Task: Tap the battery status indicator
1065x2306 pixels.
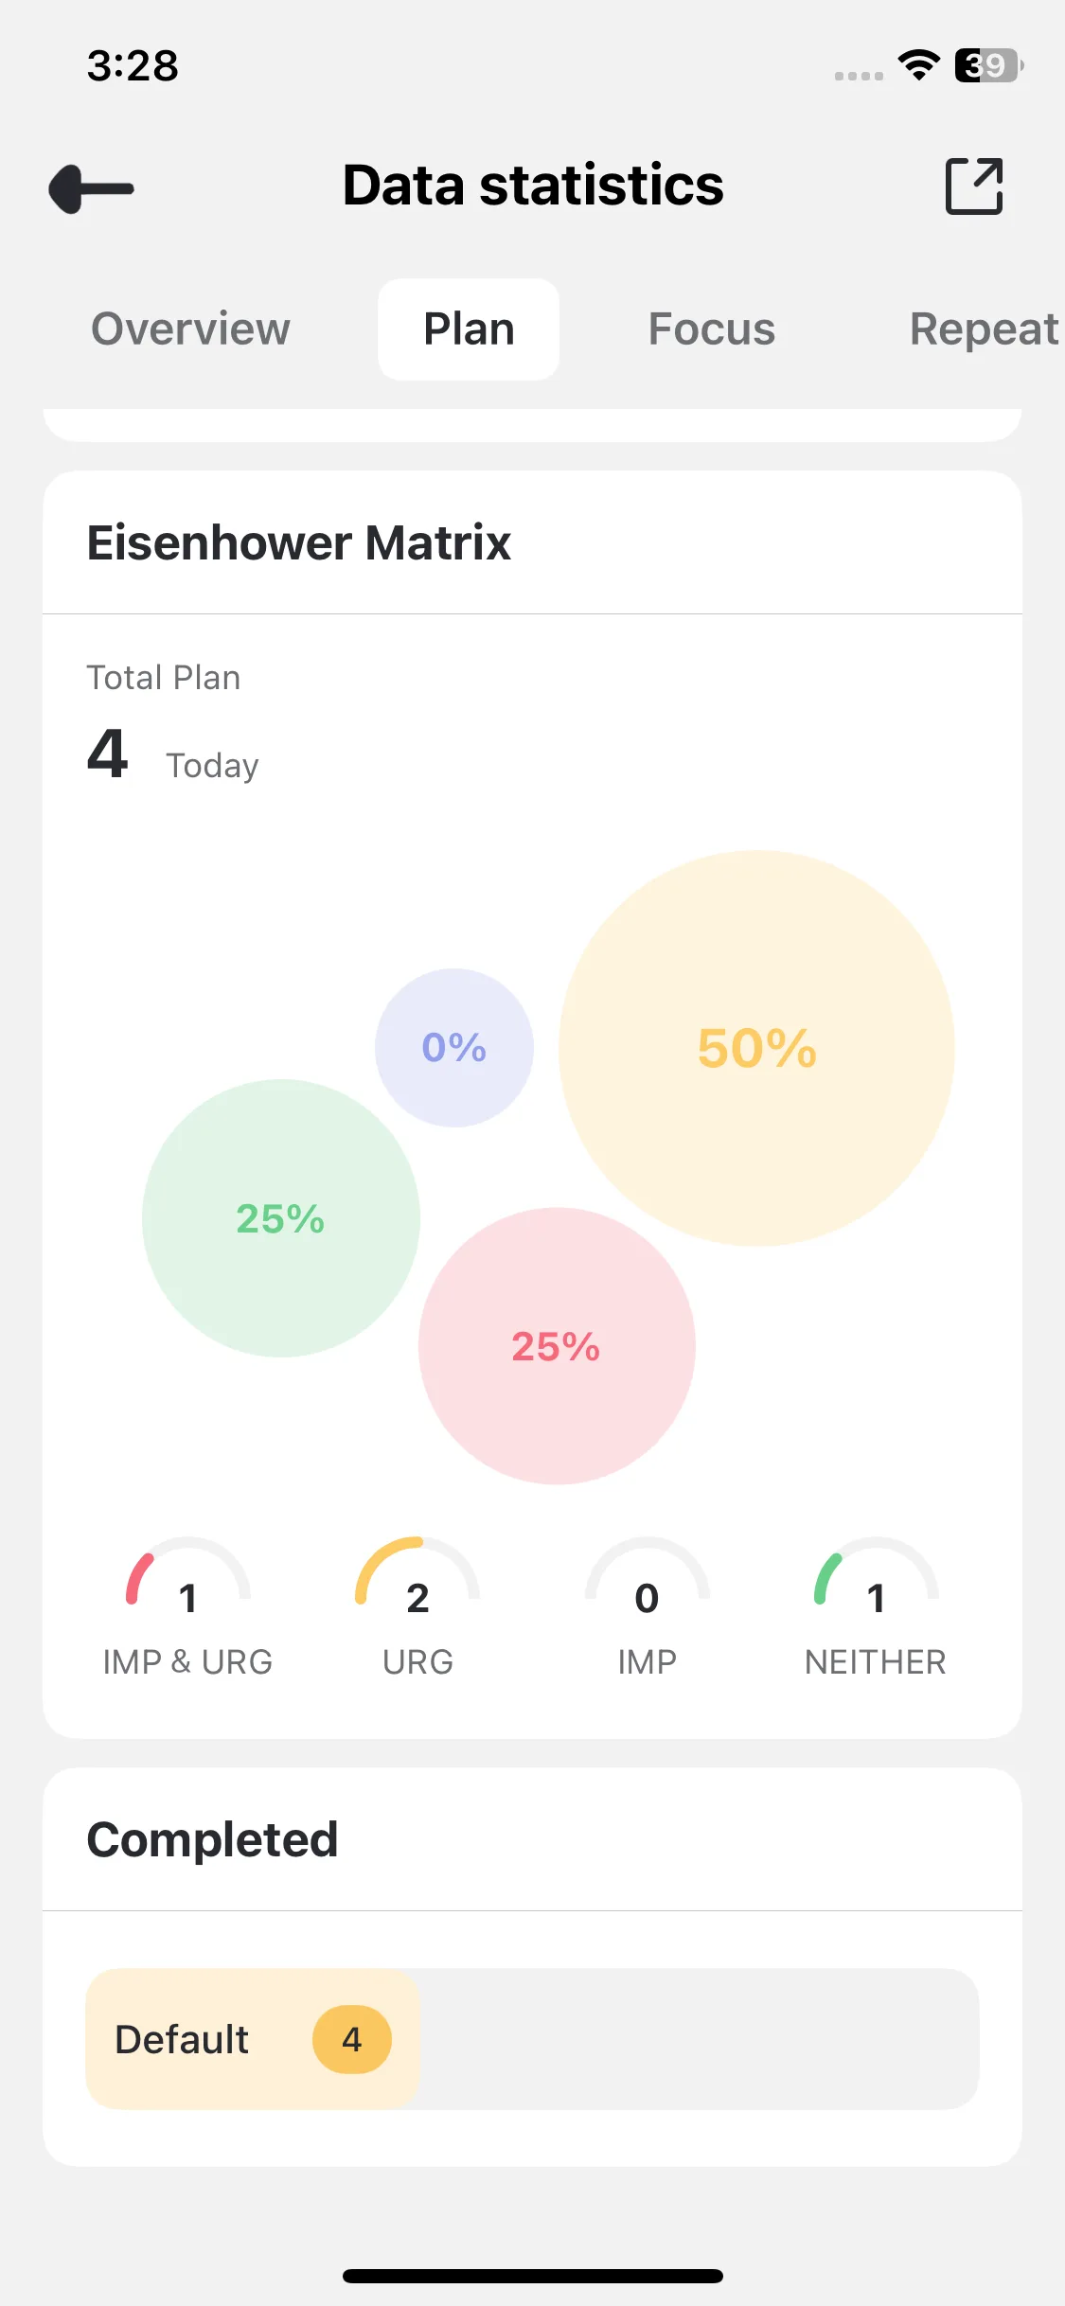Action: click(x=988, y=65)
